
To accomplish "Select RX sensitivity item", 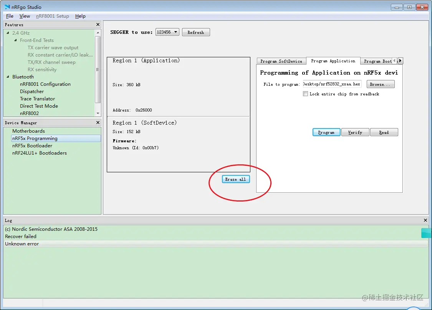I will pos(42,69).
